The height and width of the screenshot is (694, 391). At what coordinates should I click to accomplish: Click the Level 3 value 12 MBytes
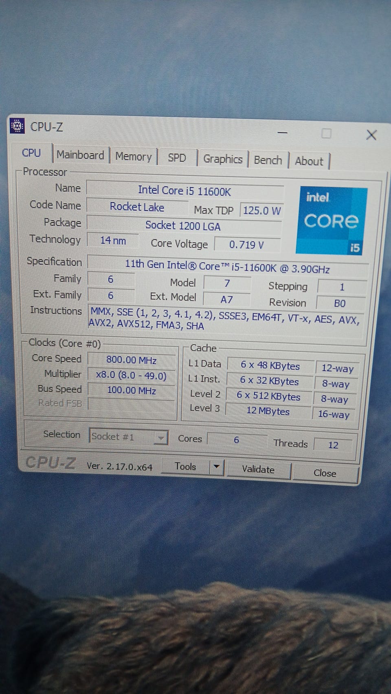click(x=268, y=411)
